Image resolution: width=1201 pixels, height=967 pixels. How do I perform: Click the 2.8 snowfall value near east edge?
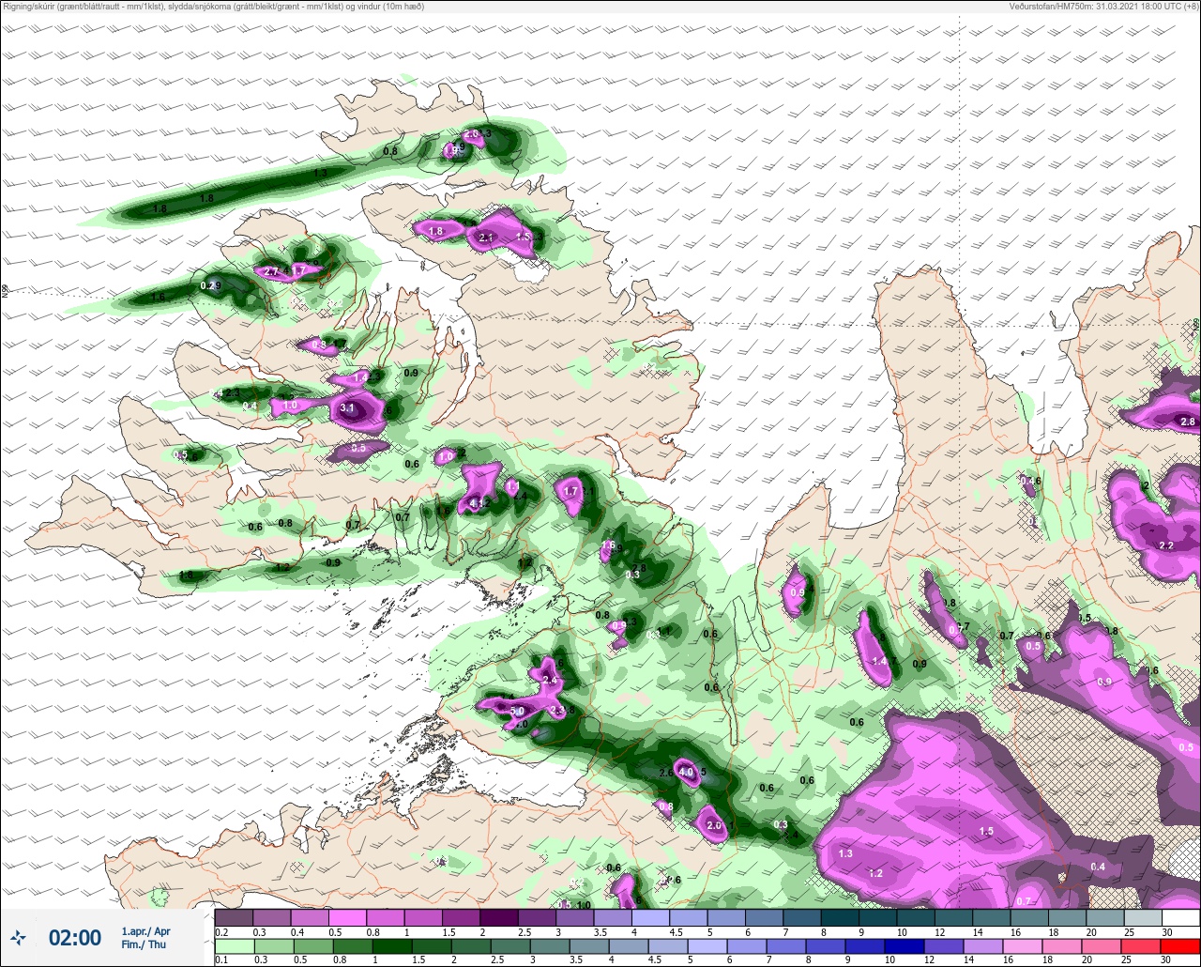tap(1187, 422)
